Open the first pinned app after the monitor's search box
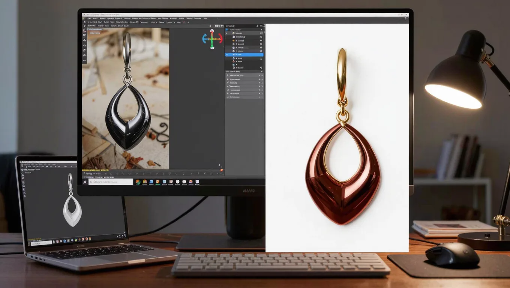Screen dimensions: 510x288 (x=138, y=182)
